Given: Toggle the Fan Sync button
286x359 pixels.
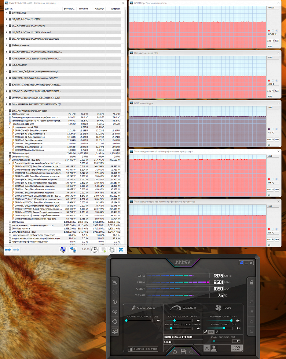Looking at the screenshot, I should [237, 348].
